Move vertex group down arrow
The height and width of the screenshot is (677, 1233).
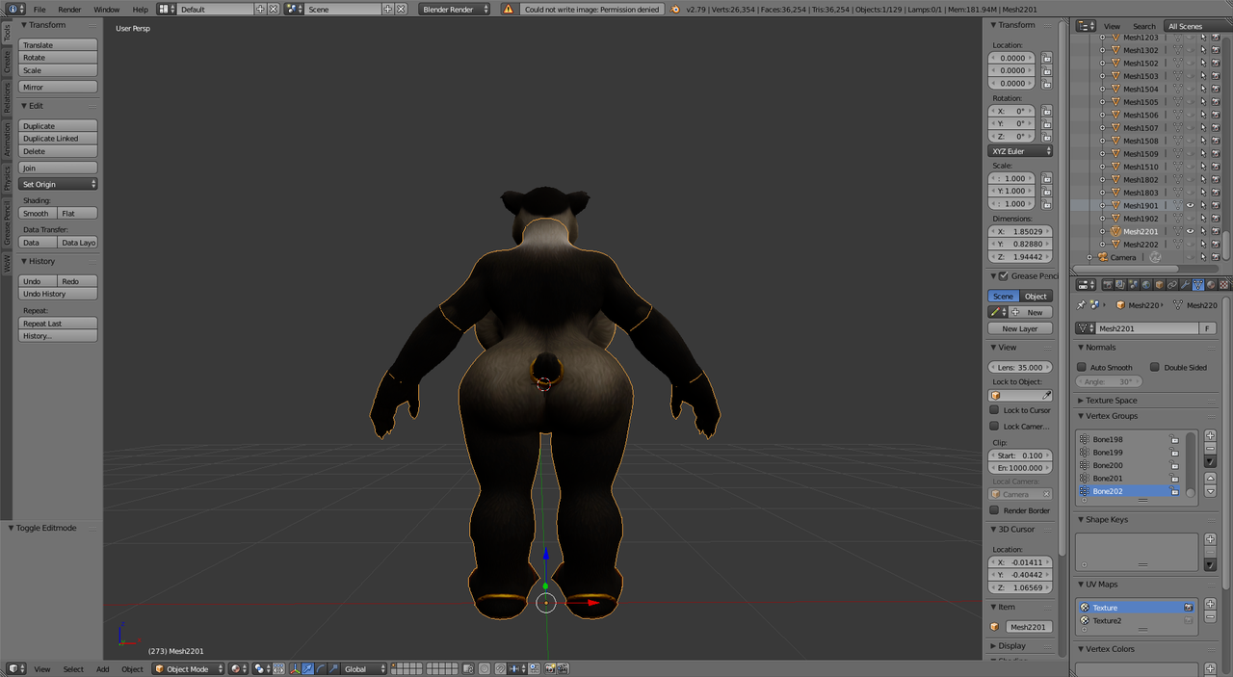[1211, 491]
